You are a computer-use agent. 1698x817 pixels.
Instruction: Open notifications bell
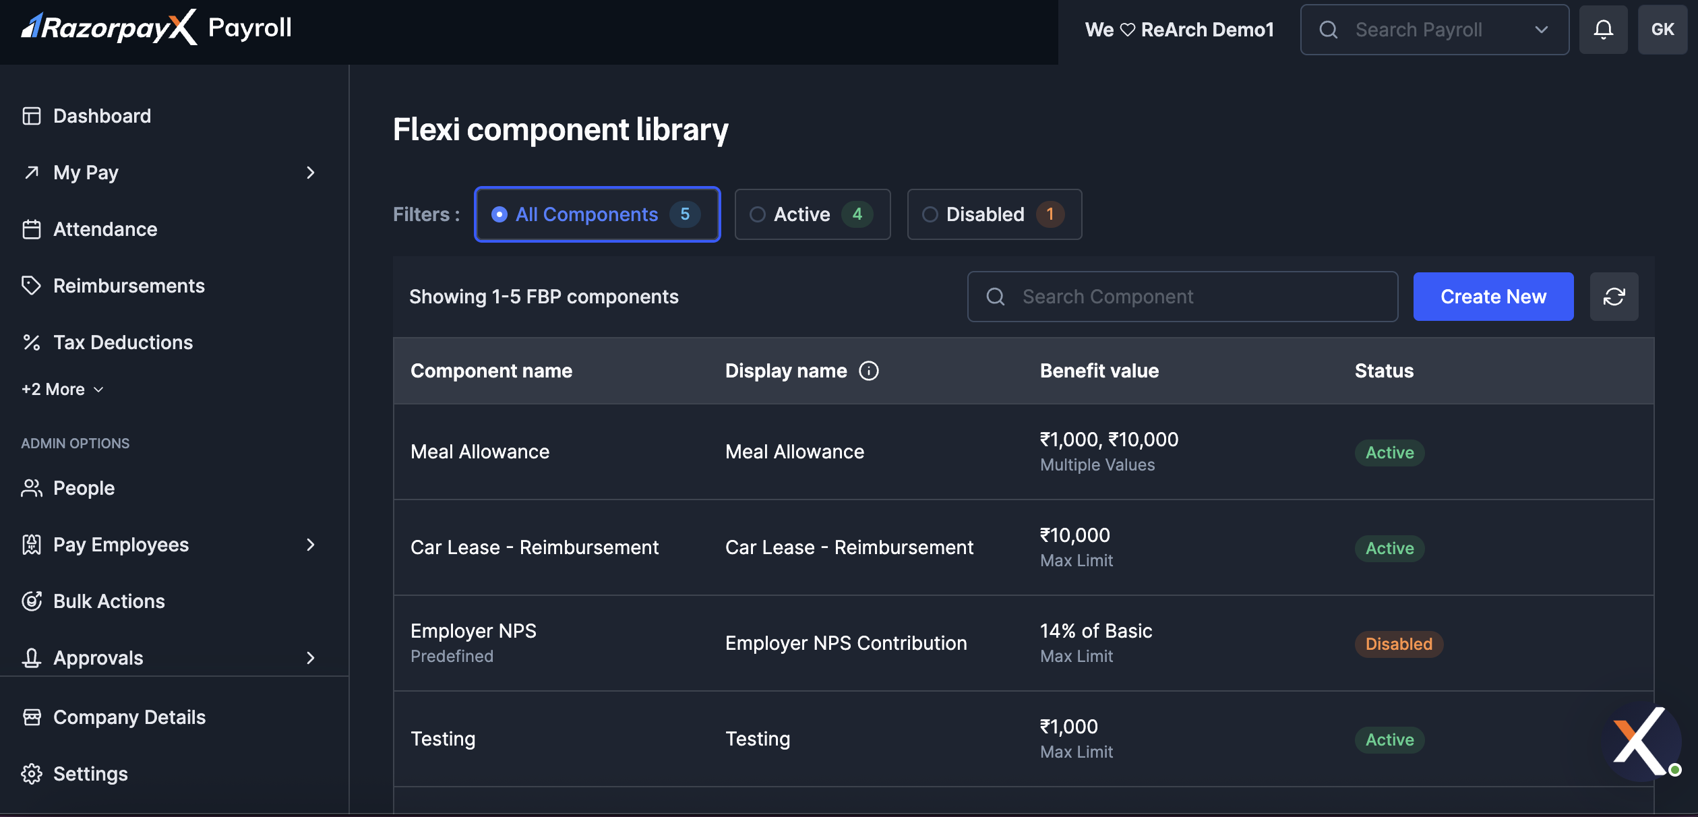click(x=1604, y=30)
